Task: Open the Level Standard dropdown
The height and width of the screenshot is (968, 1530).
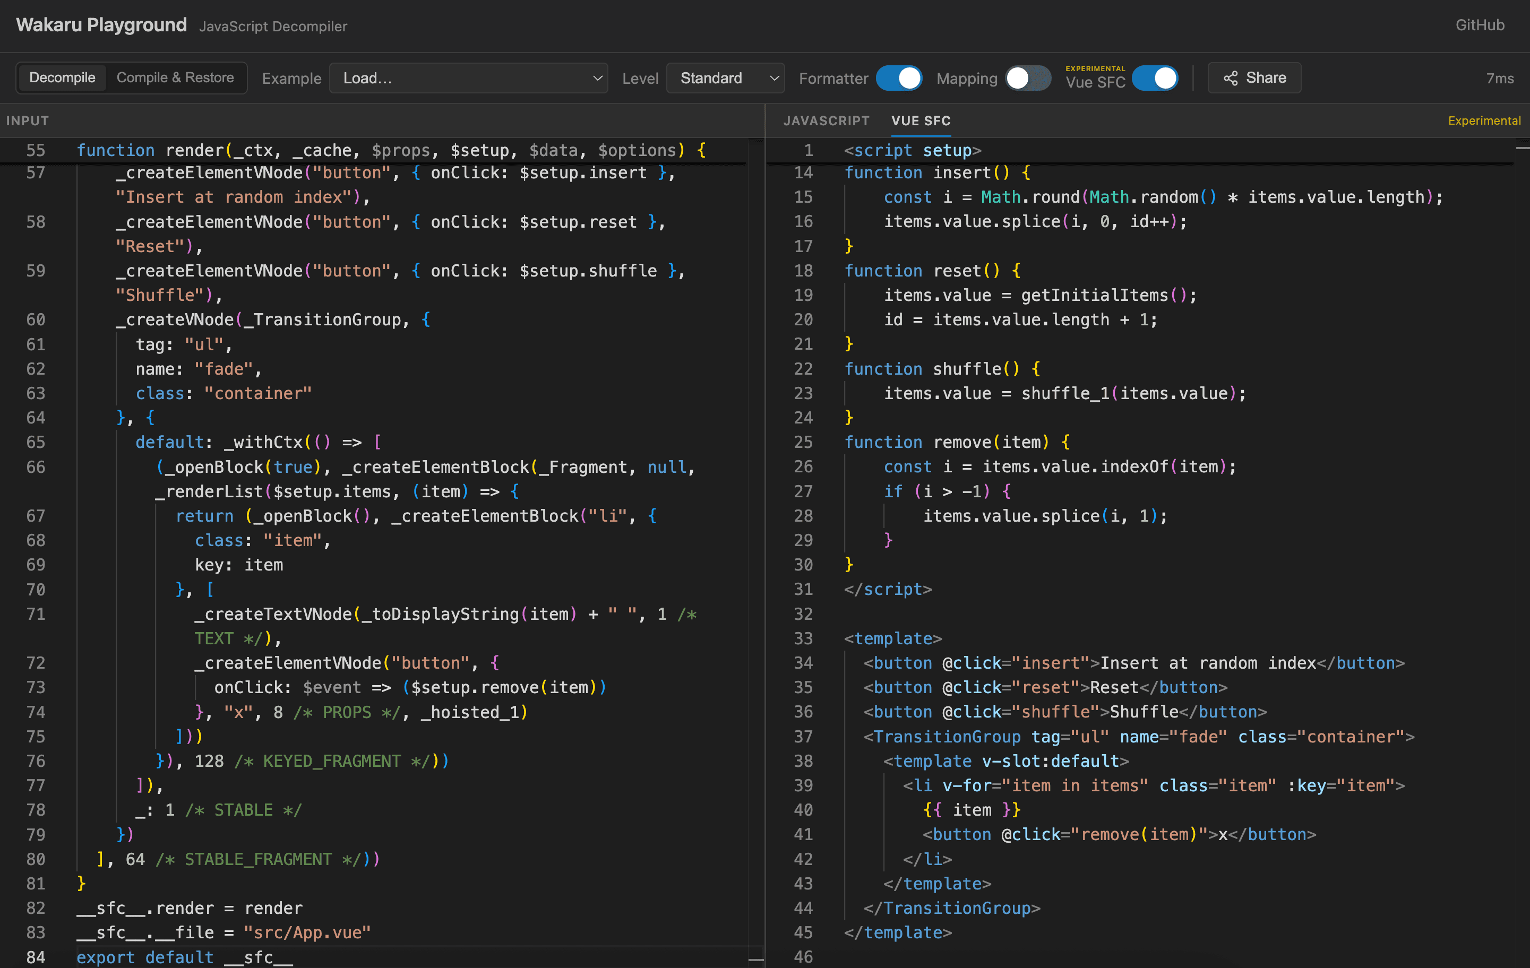Action: tap(725, 78)
